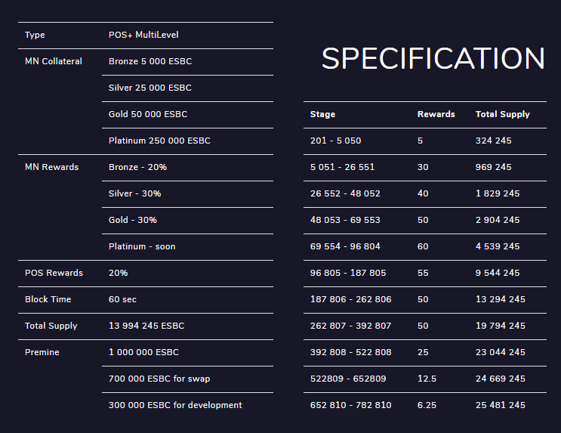Click Silver 25 000 ESBC collateral
The width and height of the screenshot is (561, 433).
pyautogui.click(x=150, y=88)
